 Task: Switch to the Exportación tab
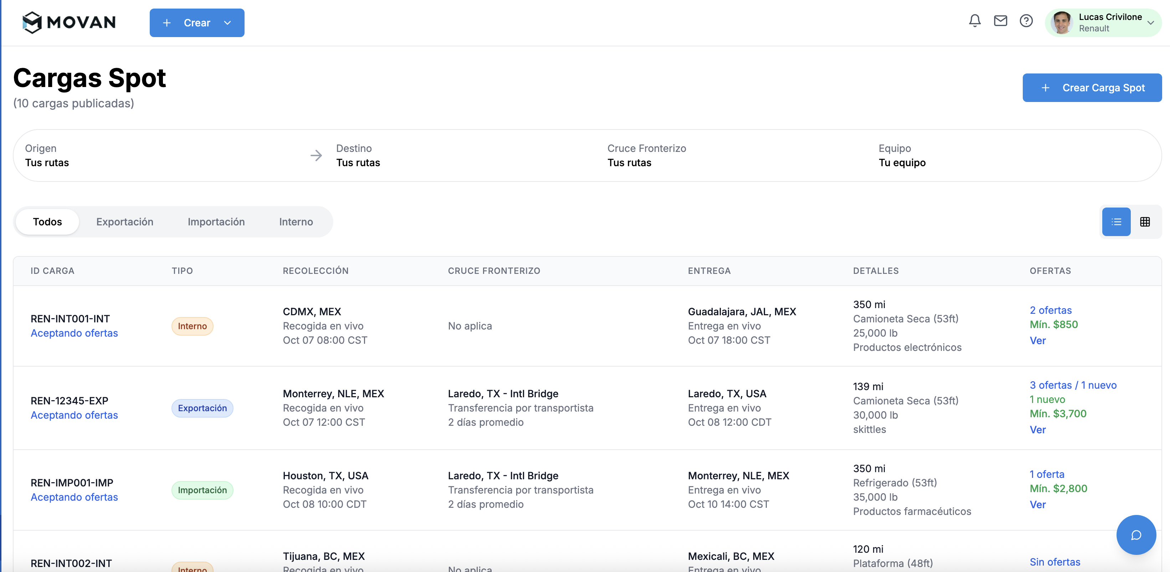[124, 222]
